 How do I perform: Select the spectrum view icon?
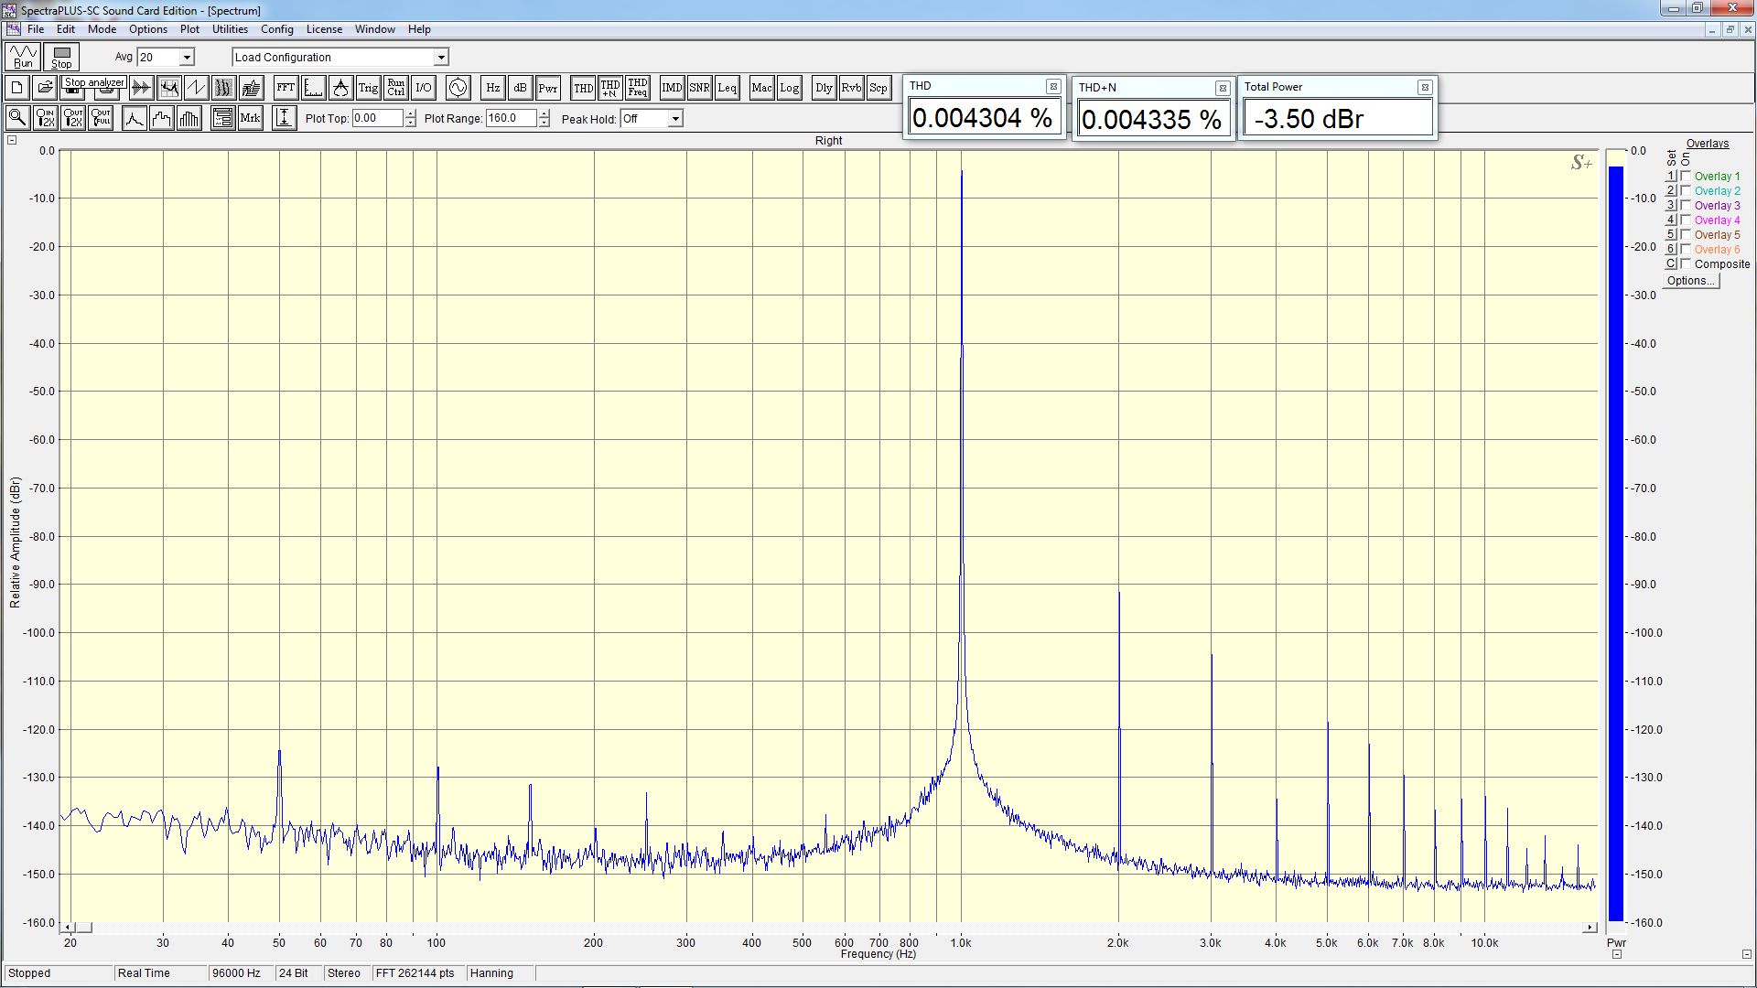[x=168, y=88]
